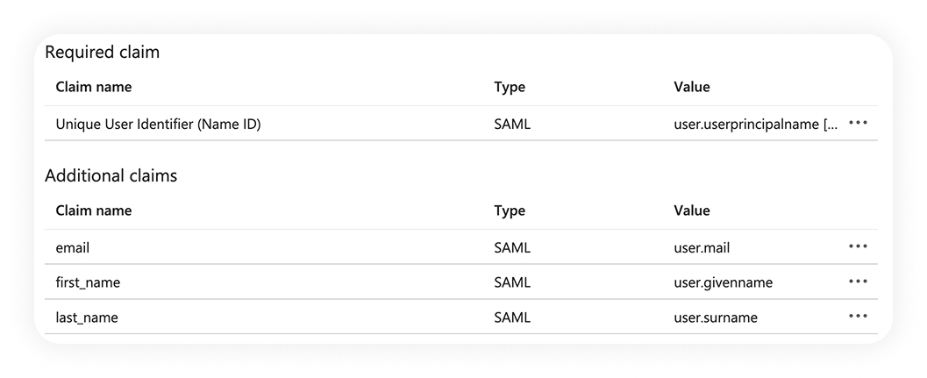The image size is (927, 378).
Task: Open the three-dot menu for email claim
Action: point(858,247)
